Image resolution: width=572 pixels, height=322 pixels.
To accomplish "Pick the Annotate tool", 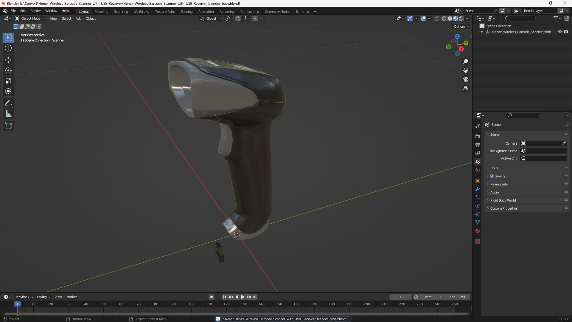I will click(x=8, y=103).
